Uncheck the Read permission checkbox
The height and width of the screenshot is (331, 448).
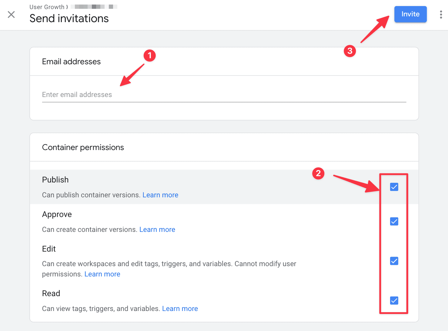click(394, 300)
